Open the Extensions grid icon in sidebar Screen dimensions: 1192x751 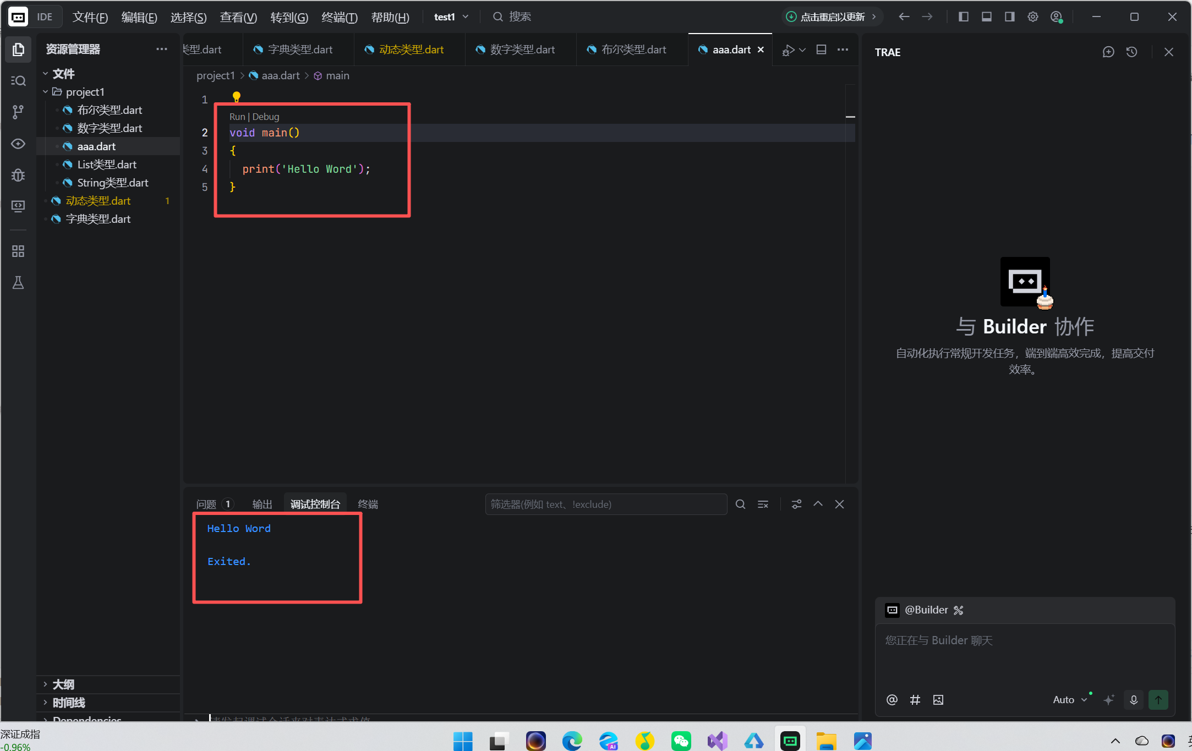click(18, 251)
